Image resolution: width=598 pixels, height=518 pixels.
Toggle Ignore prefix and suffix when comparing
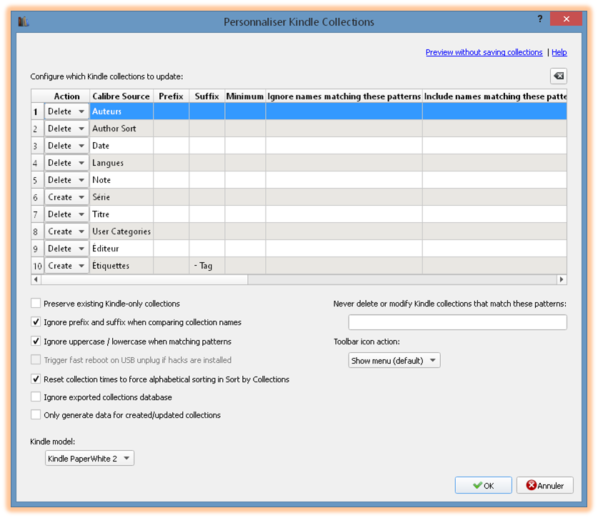click(36, 322)
